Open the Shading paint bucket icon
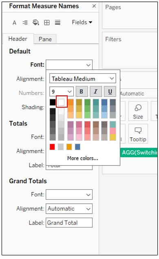Image resolution: width=159 pixels, height=259 pixels. 36,22
